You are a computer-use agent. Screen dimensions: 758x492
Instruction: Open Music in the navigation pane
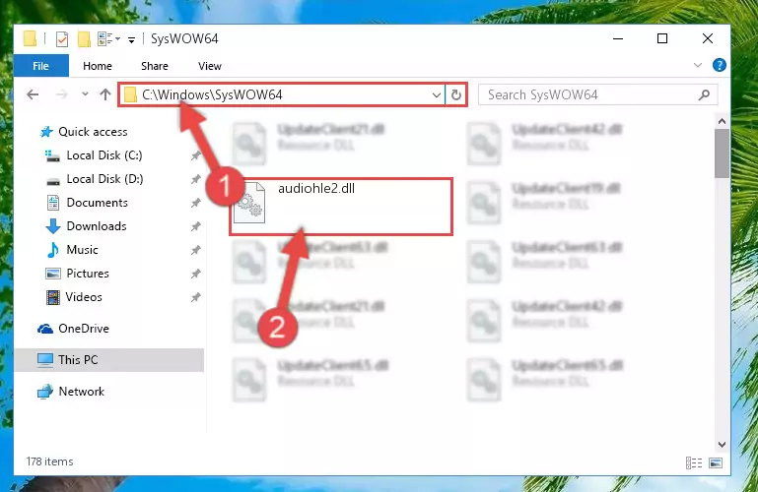[82, 250]
